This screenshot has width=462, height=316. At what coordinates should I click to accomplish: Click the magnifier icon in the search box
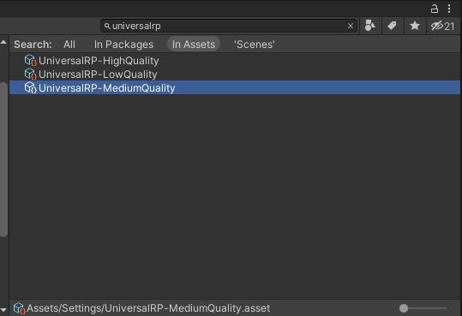(107, 27)
